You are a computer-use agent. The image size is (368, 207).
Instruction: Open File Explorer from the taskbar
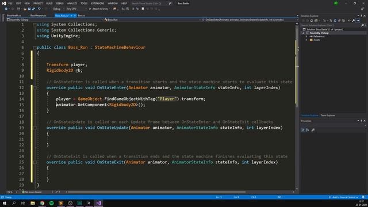pos(33,203)
